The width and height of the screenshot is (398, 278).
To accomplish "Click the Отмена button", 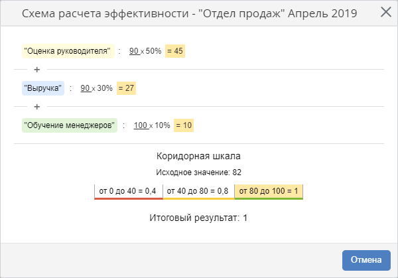I will (366, 260).
